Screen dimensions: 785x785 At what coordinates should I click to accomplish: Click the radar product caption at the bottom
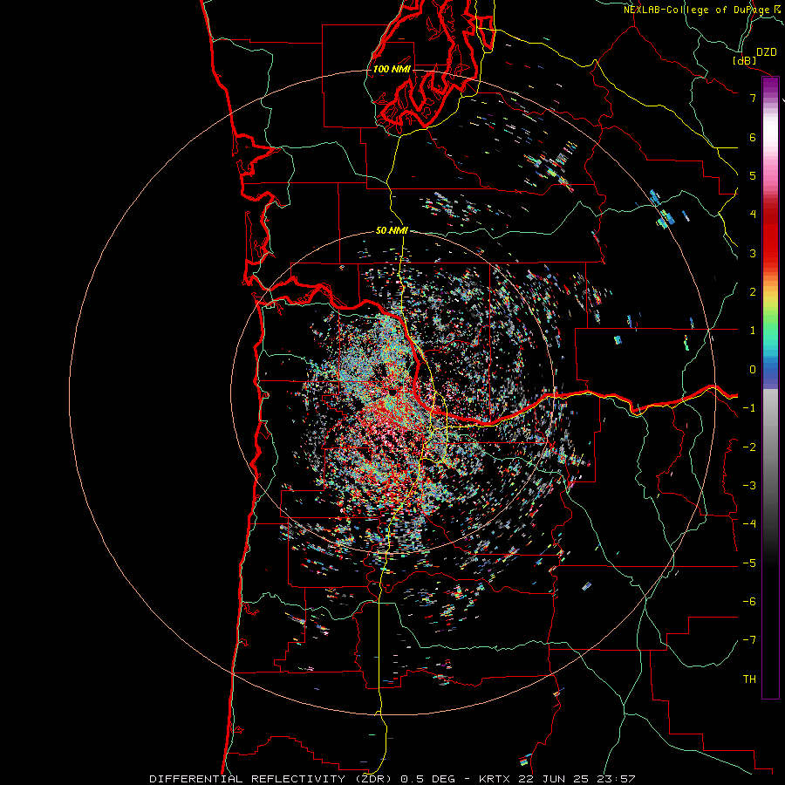[392, 779]
